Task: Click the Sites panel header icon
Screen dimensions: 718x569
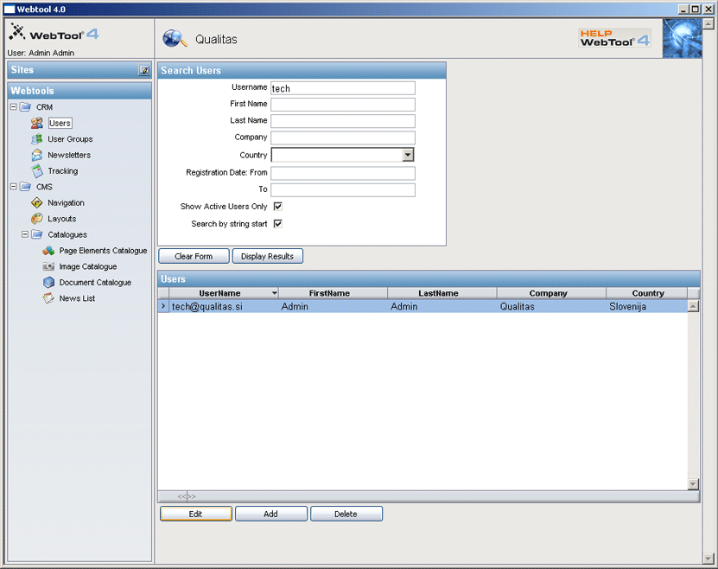Action: pyautogui.click(x=144, y=71)
